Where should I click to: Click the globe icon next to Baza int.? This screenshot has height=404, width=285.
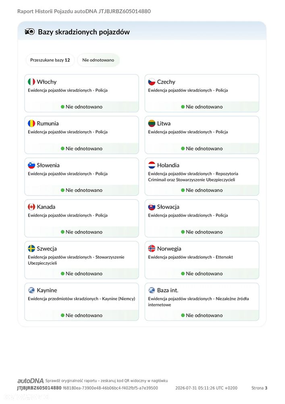152,290
